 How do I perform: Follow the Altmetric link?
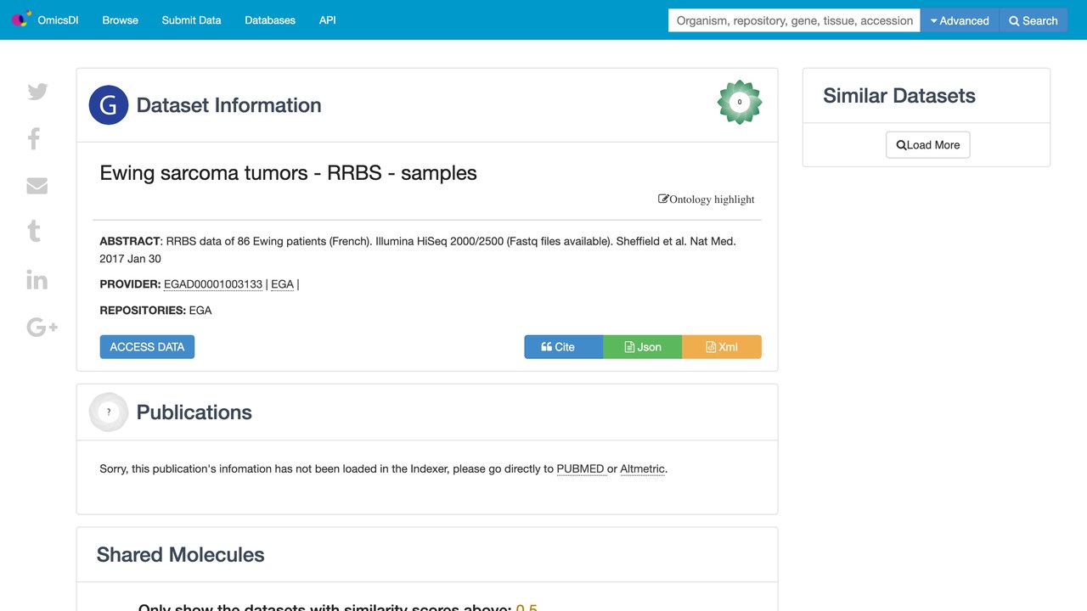coord(643,468)
